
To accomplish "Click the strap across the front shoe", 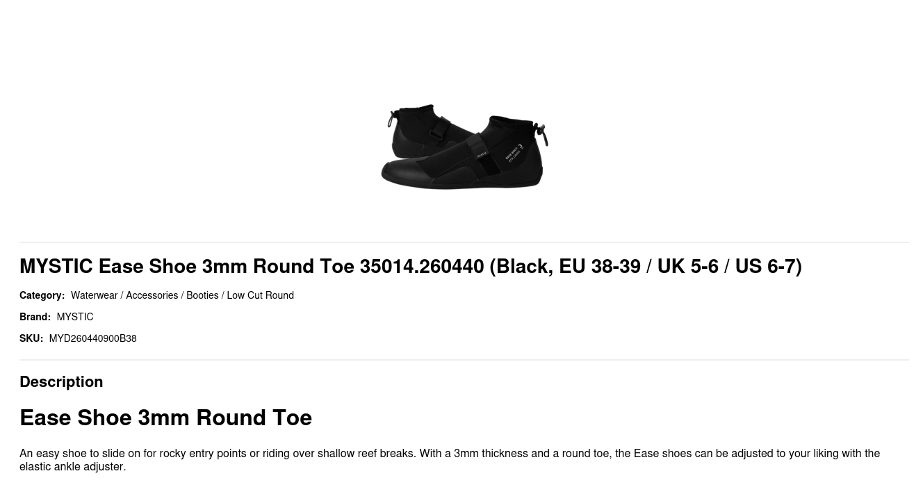I will click(x=479, y=148).
